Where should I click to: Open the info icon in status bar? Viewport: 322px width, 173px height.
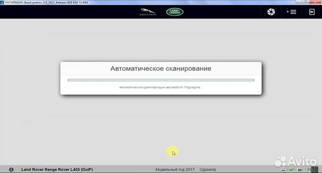(11, 169)
